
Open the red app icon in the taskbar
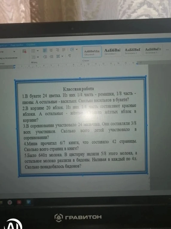click(x=19, y=202)
